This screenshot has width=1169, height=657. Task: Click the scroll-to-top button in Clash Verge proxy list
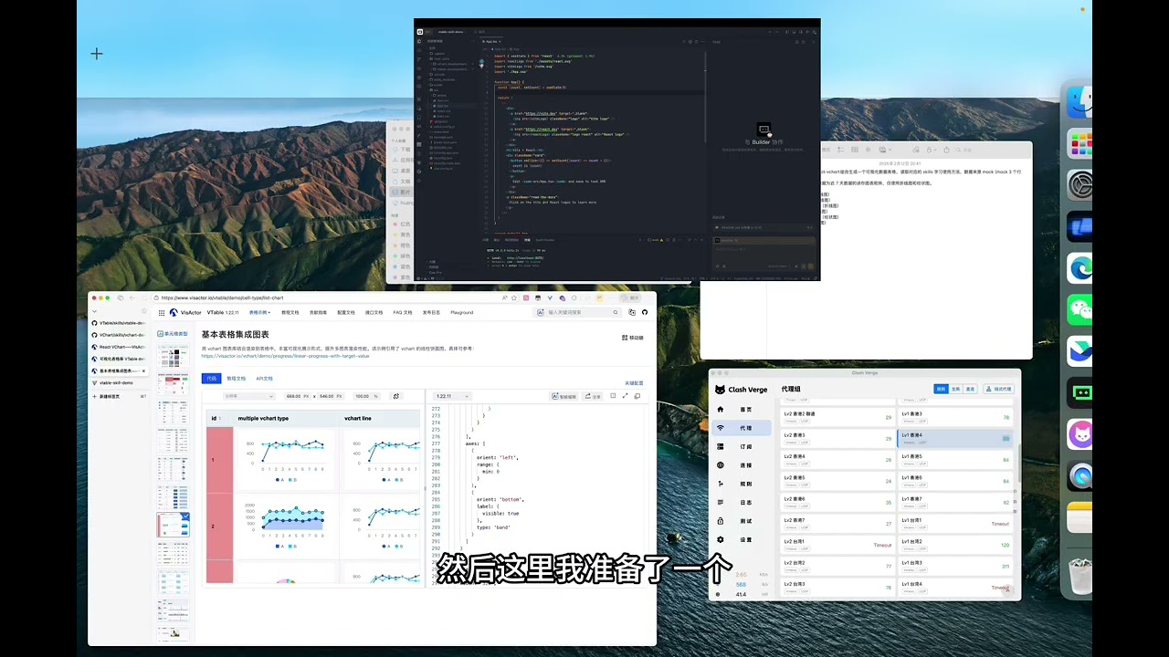coord(1009,590)
